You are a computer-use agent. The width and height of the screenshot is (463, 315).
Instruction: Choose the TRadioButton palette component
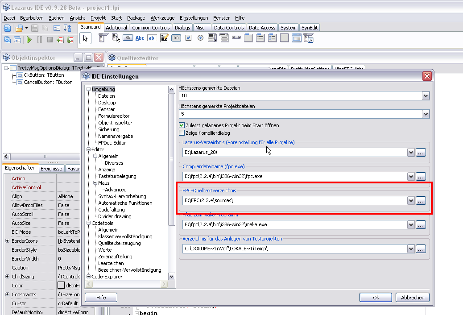tap(200, 38)
